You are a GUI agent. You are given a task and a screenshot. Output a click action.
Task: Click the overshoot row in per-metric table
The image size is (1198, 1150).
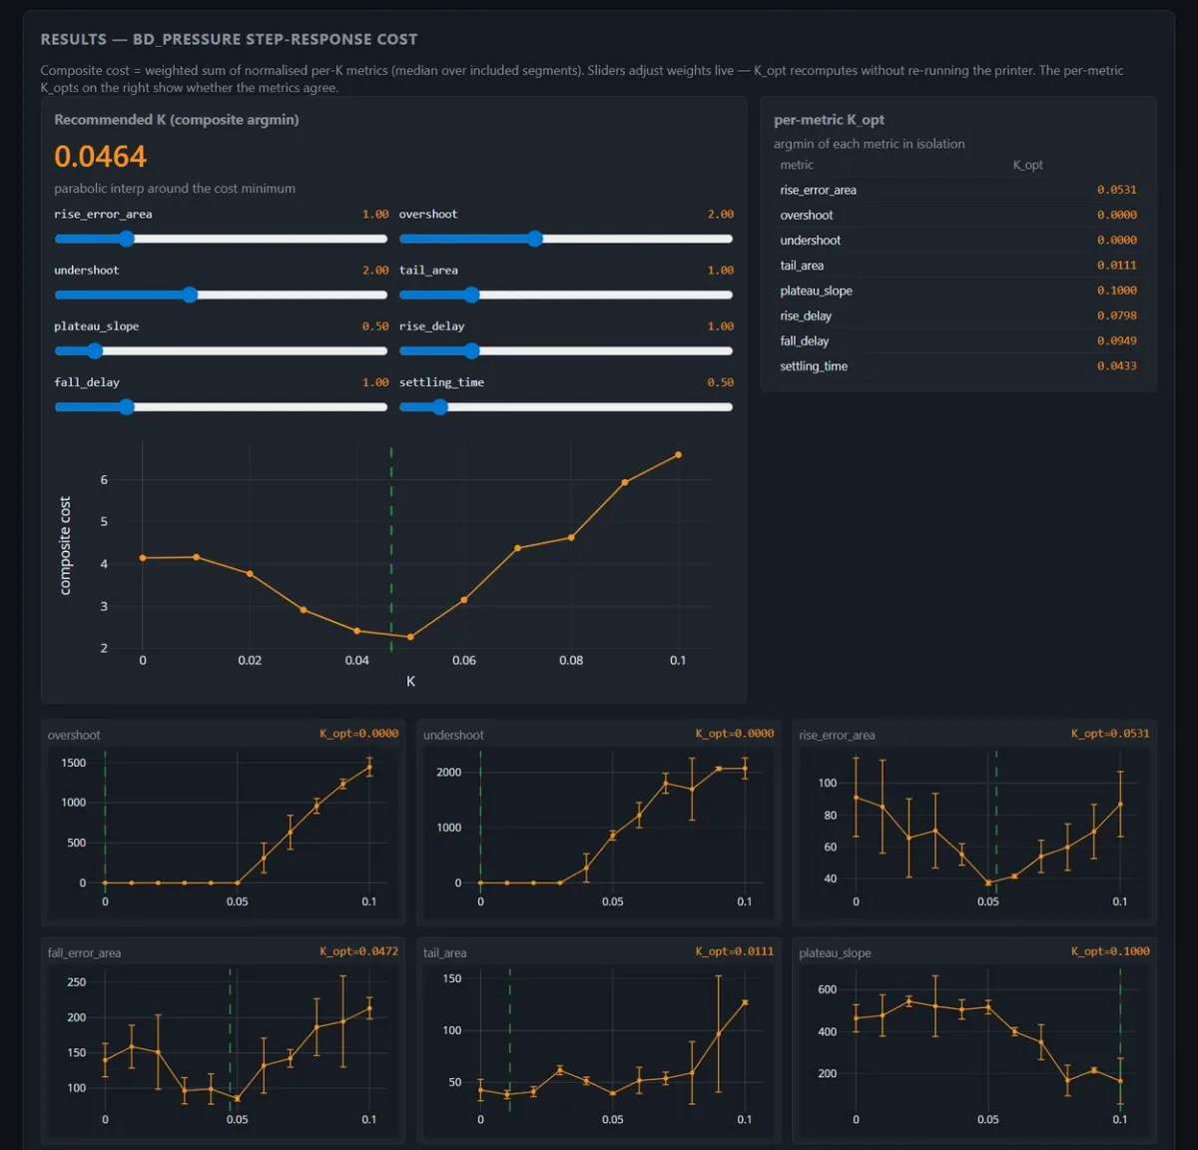click(958, 215)
